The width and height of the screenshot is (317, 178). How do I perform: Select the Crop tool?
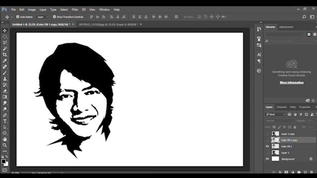click(x=4, y=55)
